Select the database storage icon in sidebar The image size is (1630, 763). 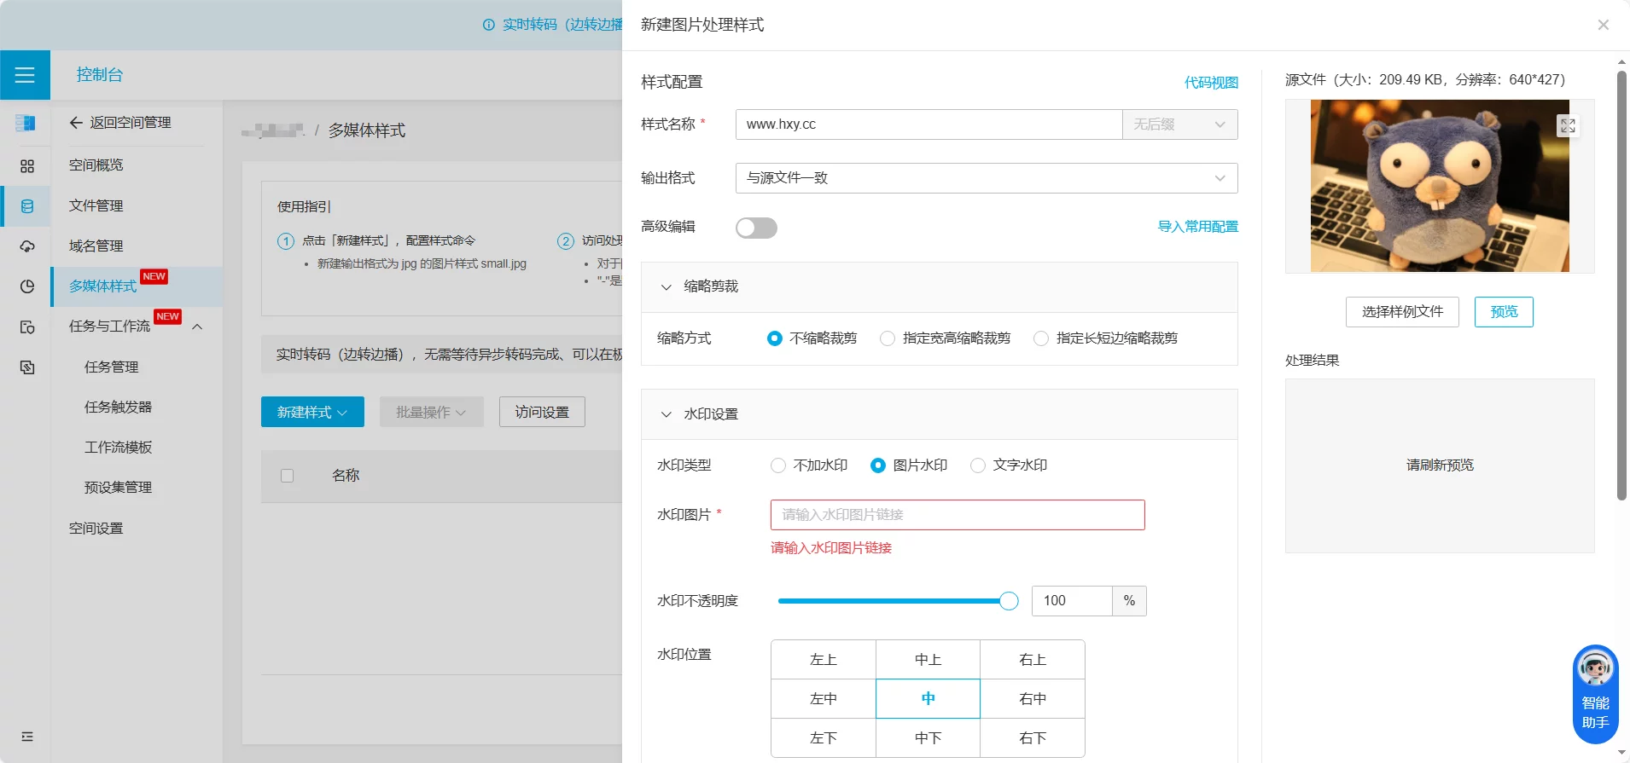[x=27, y=206]
